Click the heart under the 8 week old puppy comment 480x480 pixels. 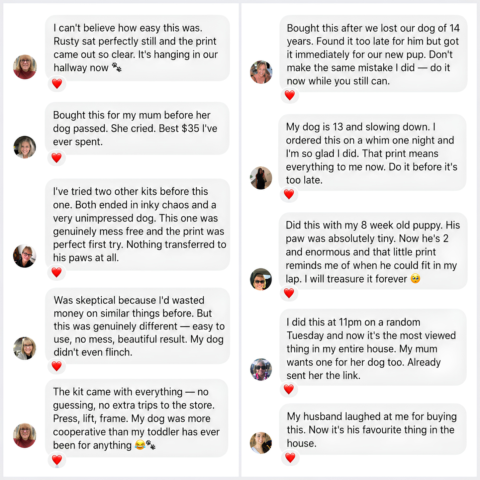click(x=289, y=293)
